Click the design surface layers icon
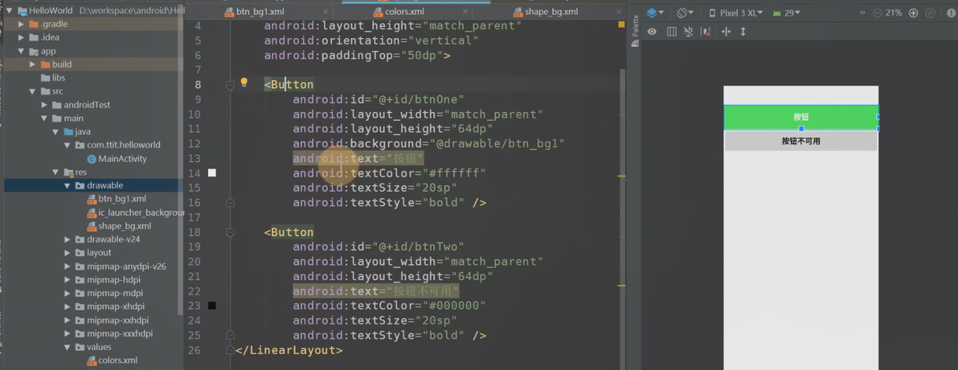This screenshot has width=958, height=370. pyautogui.click(x=653, y=13)
